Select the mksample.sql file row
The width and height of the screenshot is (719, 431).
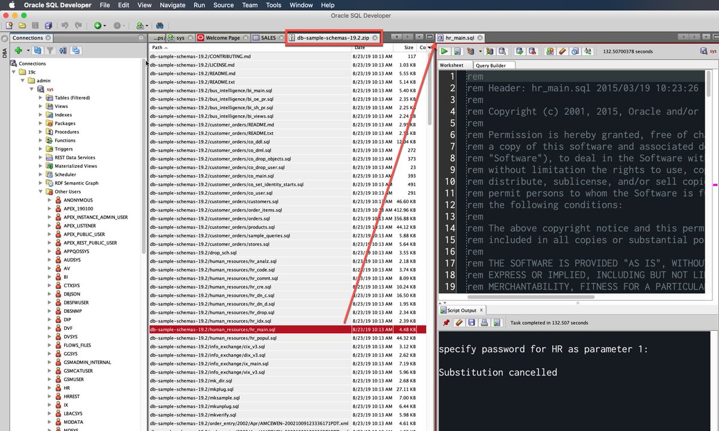[x=287, y=397]
